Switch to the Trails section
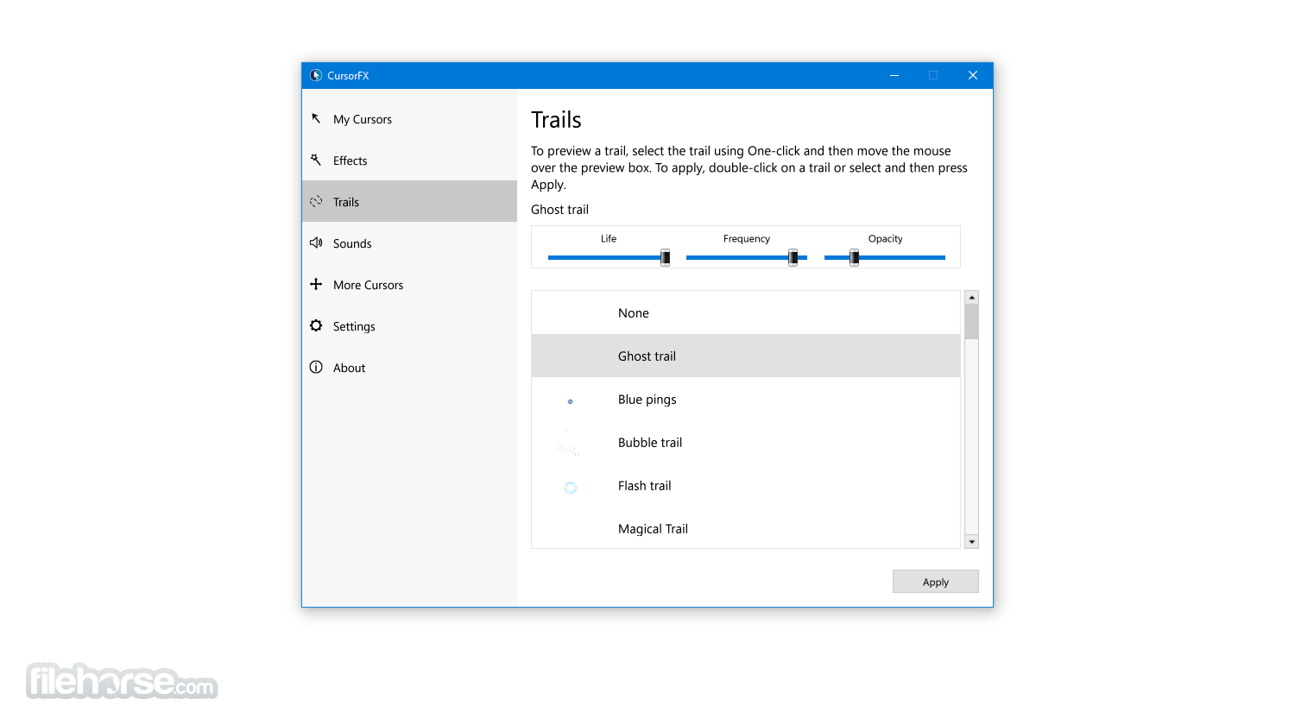The height and width of the screenshot is (725, 1295). click(409, 201)
